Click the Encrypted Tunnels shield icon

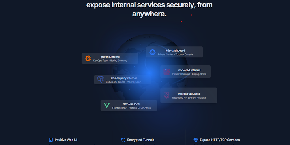123,140
